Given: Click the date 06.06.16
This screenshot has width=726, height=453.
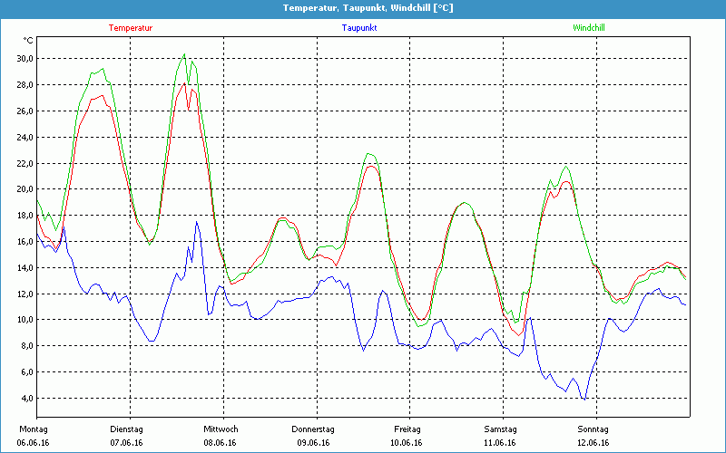Looking at the screenshot, I should [x=33, y=443].
